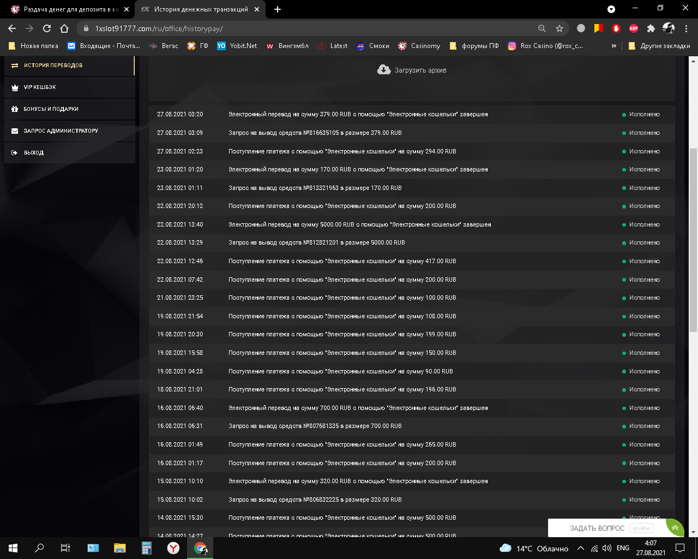Open the Новая папка bookmark folder
Screen dimensions: 698x559
33,46
